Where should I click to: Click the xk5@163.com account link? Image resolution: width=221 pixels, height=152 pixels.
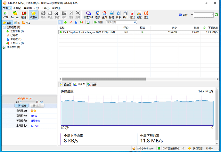[24, 98]
